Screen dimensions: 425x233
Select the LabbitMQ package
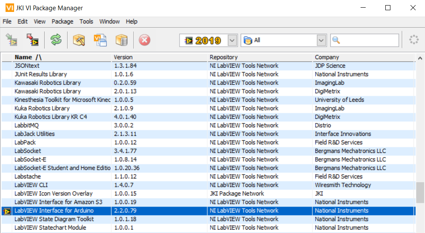208,125
